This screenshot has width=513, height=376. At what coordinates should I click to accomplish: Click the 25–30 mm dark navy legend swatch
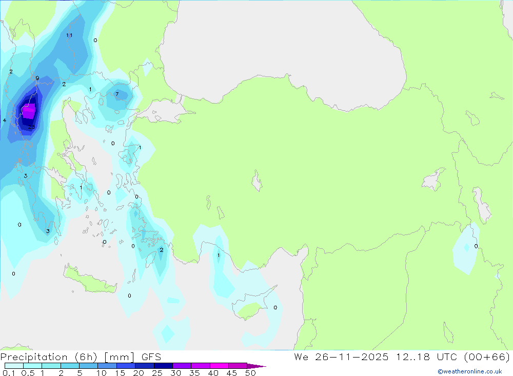click(x=163, y=366)
